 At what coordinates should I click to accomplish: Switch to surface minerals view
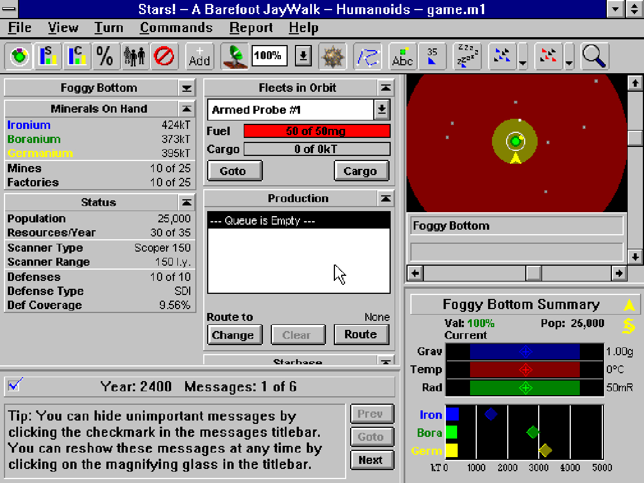(48, 56)
